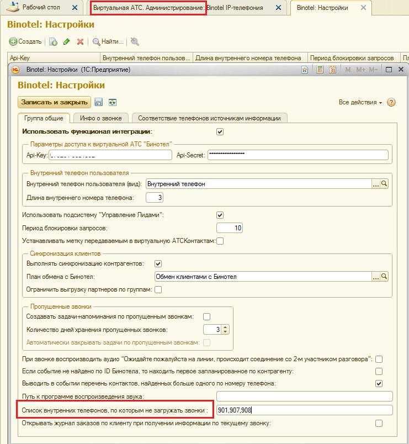
Task: Enable Если событие не найдено checkbox
Action: click(379, 371)
